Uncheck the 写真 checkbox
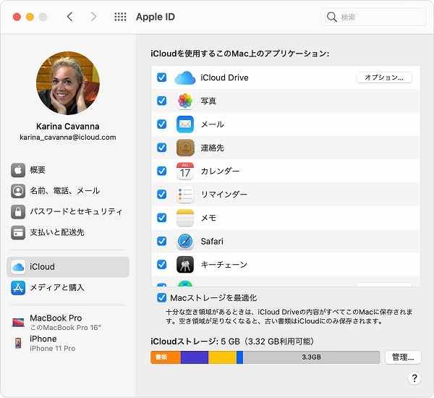The width and height of the screenshot is (434, 398). click(161, 101)
